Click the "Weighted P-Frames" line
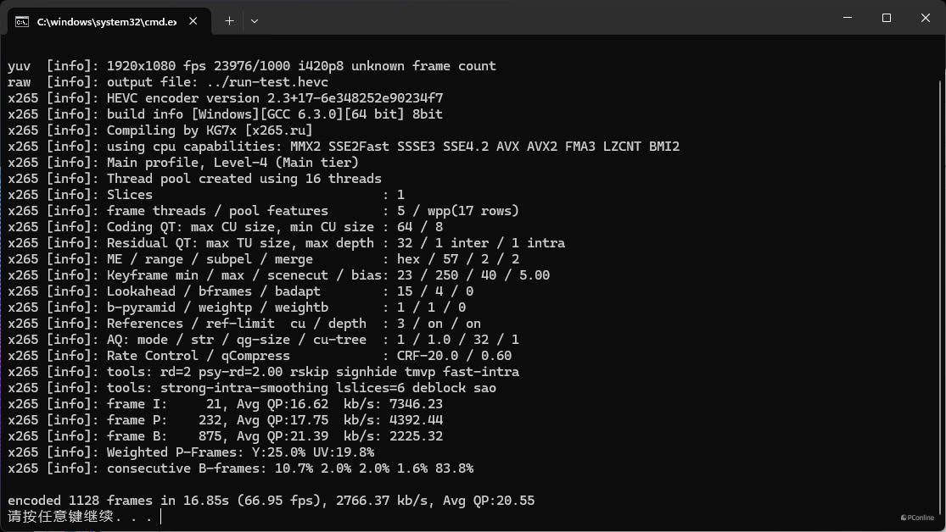Screen dimensions: 946x532 191,453
